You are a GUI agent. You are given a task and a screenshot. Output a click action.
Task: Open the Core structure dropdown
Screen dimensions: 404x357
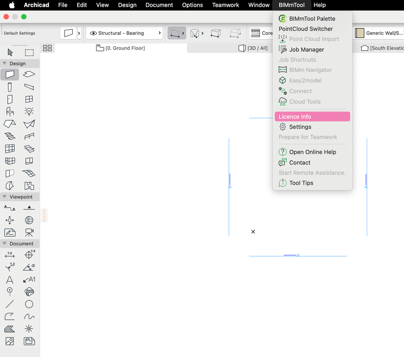261,33
